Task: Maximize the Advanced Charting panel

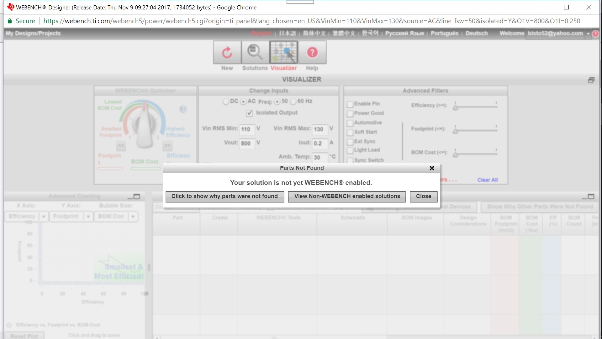Action: [137, 196]
